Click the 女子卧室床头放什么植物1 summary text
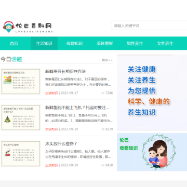Image resolution: width=187 pixels, height=187 pixels. [78, 154]
